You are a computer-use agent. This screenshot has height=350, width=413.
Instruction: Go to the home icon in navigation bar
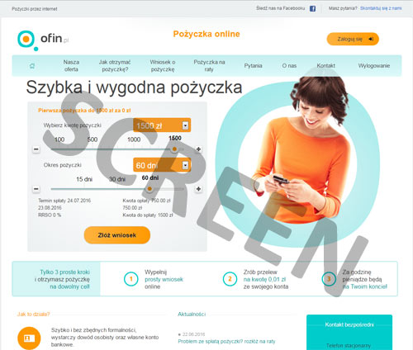(32, 66)
